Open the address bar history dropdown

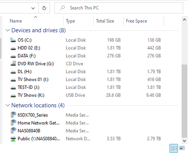tap(33, 8)
